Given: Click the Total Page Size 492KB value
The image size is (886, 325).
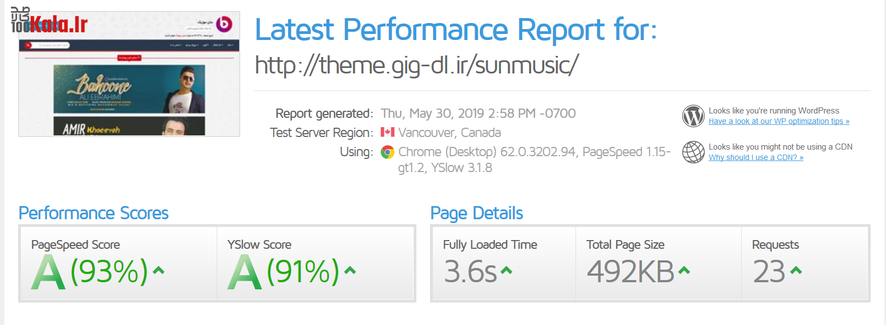Looking at the screenshot, I should (x=630, y=272).
